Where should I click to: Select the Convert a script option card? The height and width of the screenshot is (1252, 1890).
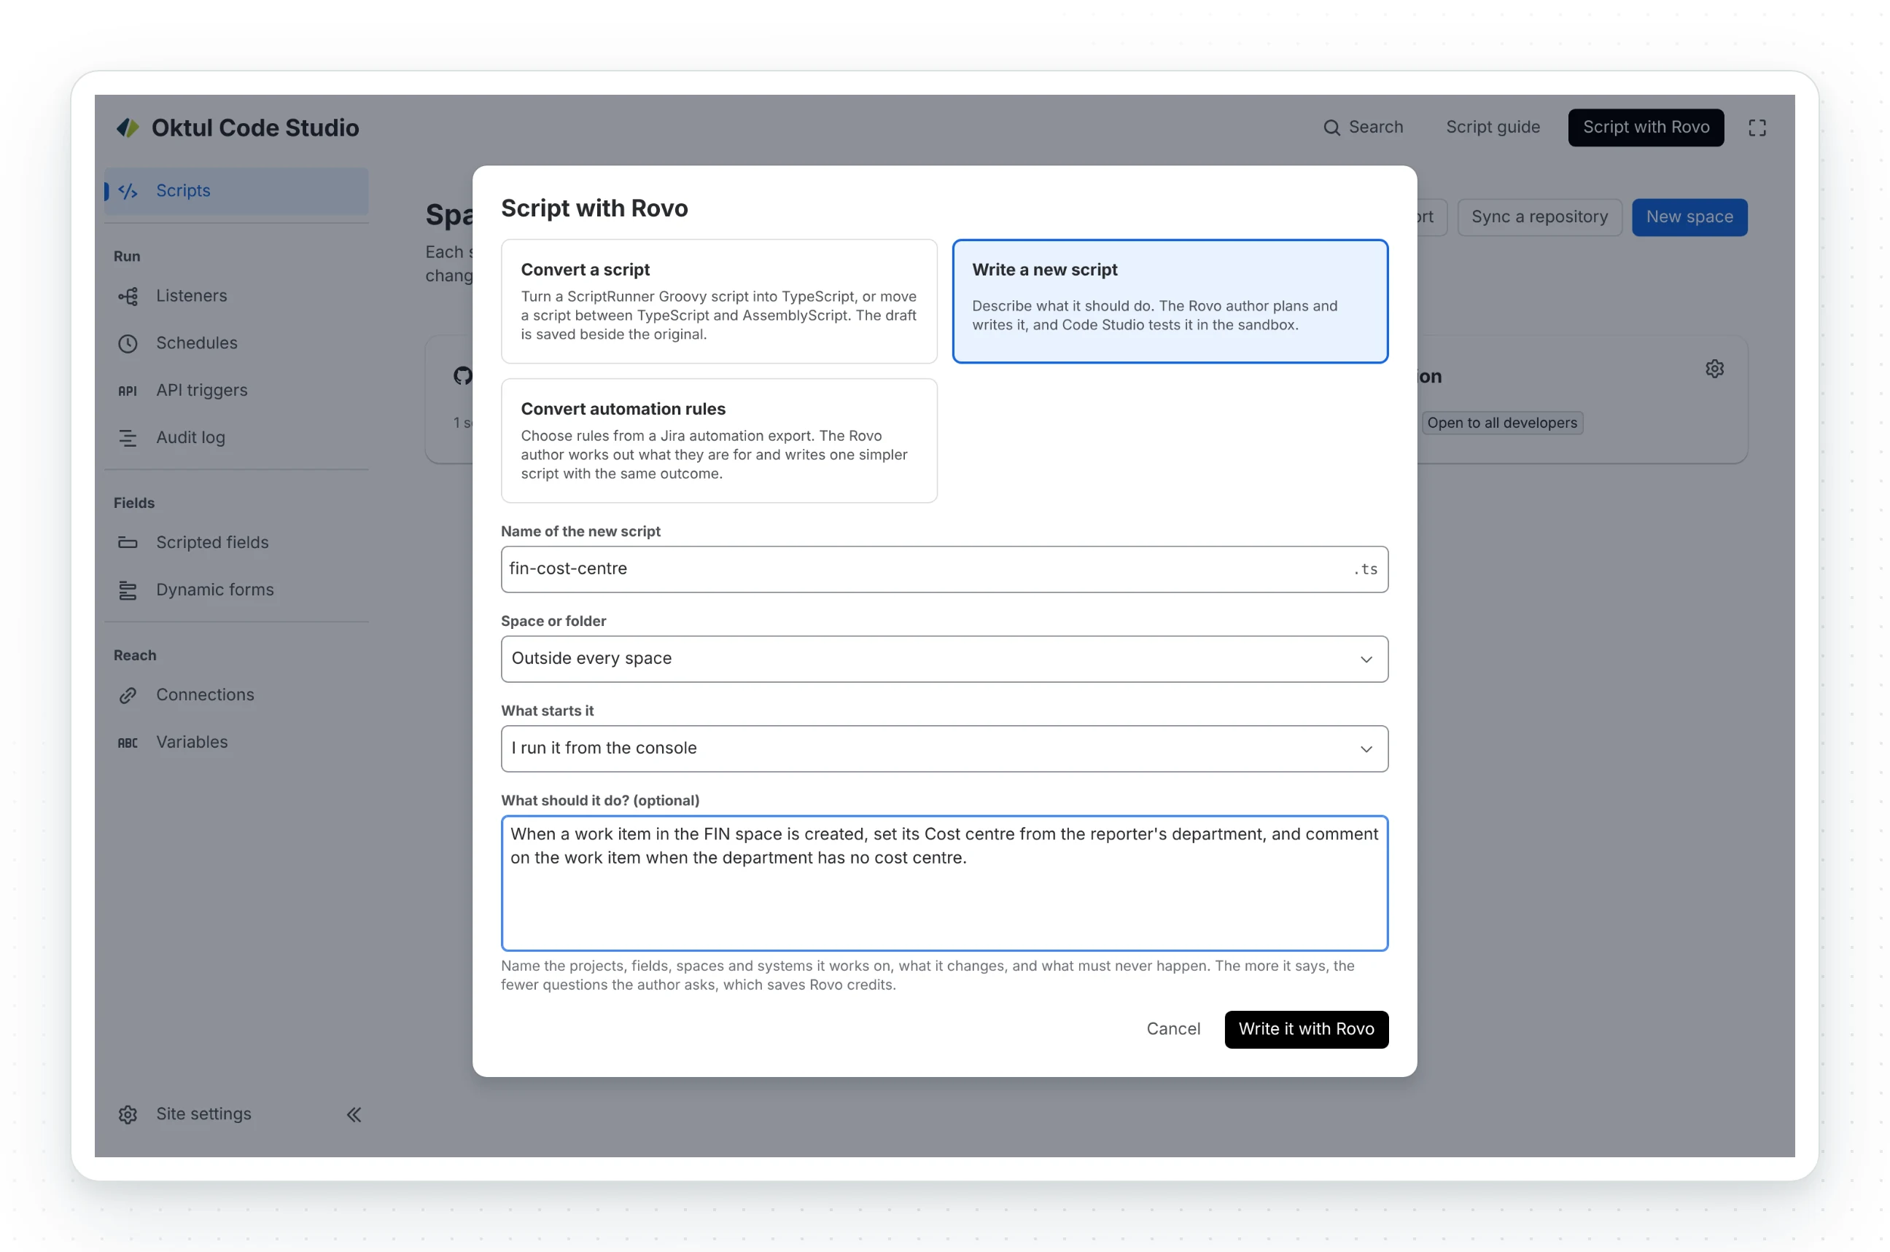pos(718,301)
